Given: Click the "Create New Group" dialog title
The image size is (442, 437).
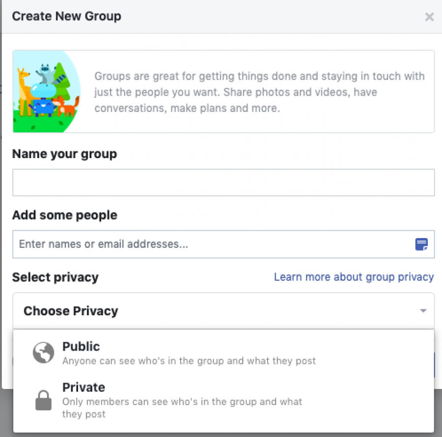Looking at the screenshot, I should click(x=66, y=16).
